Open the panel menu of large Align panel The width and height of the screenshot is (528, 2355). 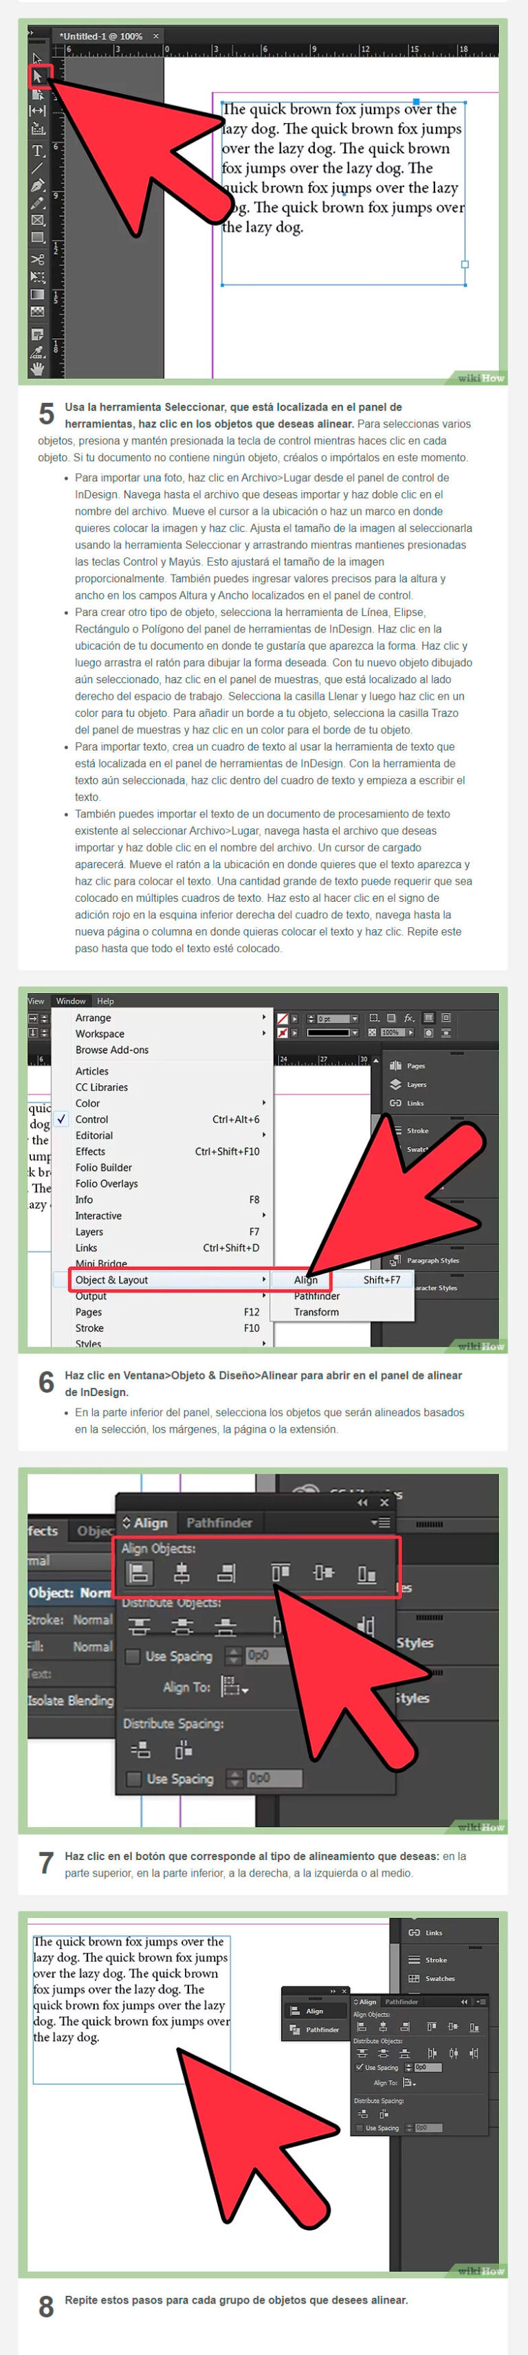(x=381, y=1523)
